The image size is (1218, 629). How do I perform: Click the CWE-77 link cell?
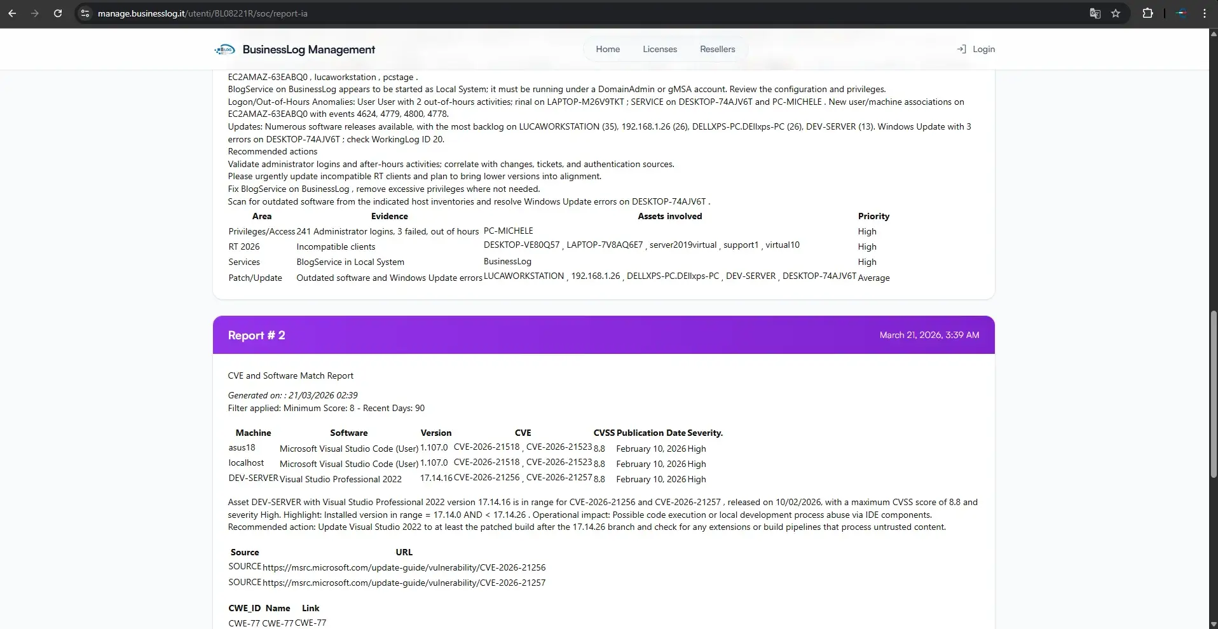pos(310,623)
